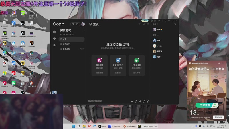The width and height of the screenshot is (229, 129).
Task: Open the Oopz desktop shortcut
Action: pos(23,24)
